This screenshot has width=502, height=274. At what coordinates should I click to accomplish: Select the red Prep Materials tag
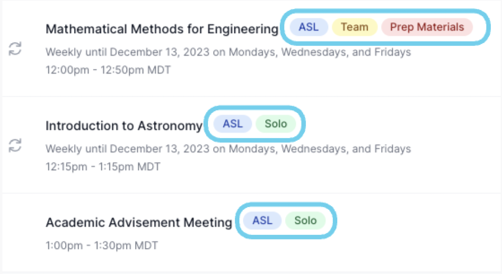(427, 27)
